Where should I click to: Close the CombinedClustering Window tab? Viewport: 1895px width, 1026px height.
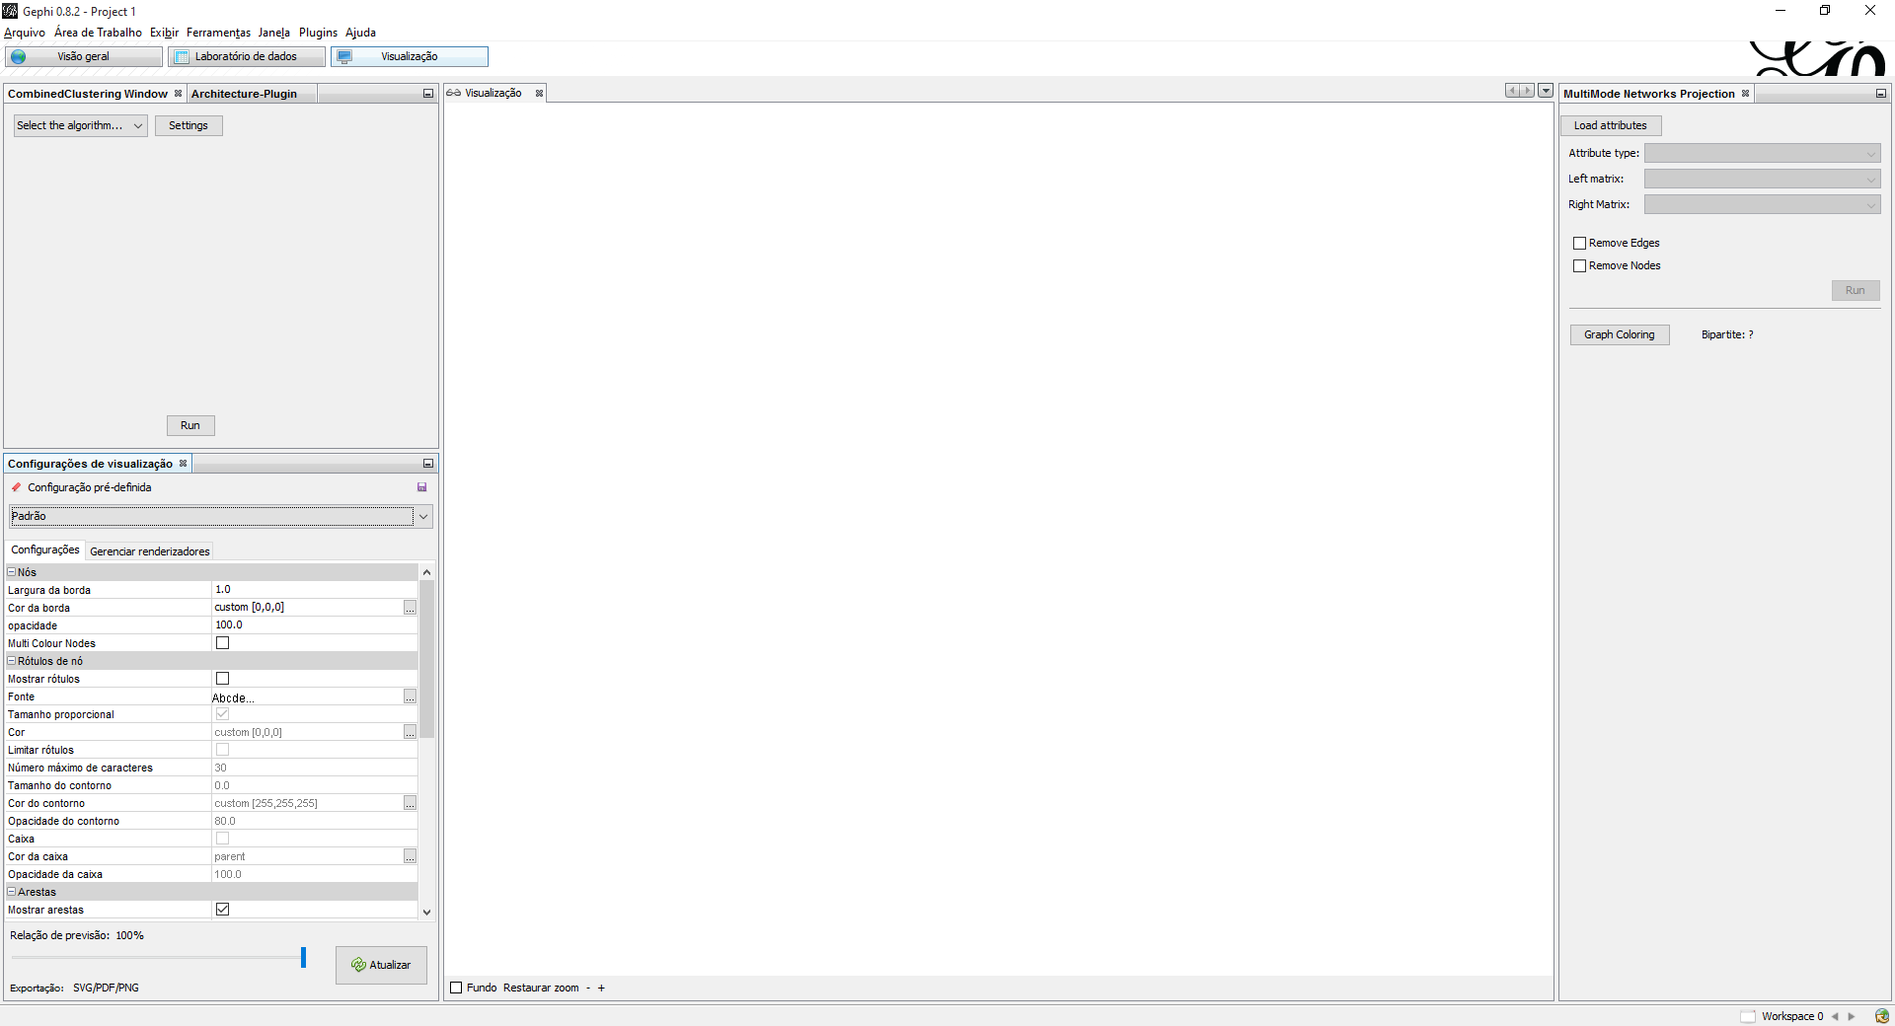178,94
